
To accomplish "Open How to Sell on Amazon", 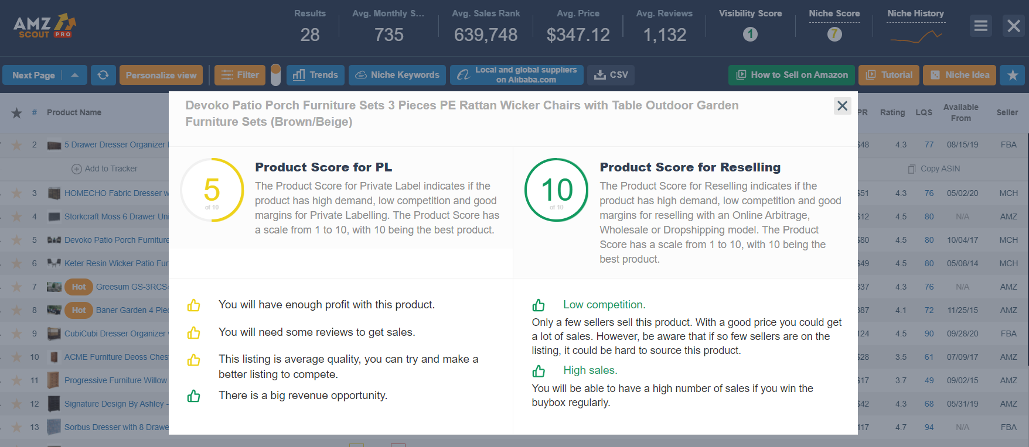I will pos(792,75).
